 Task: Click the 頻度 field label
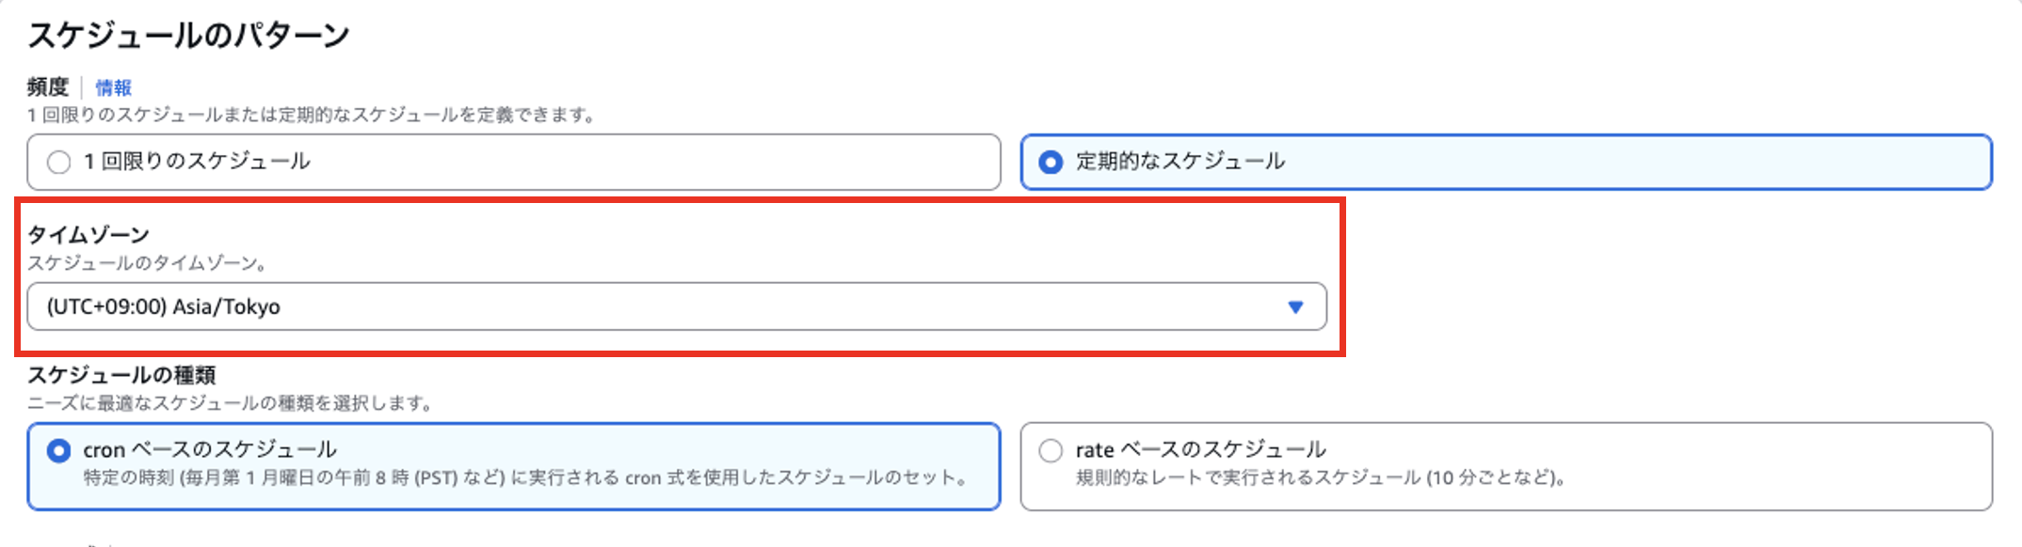coord(48,87)
